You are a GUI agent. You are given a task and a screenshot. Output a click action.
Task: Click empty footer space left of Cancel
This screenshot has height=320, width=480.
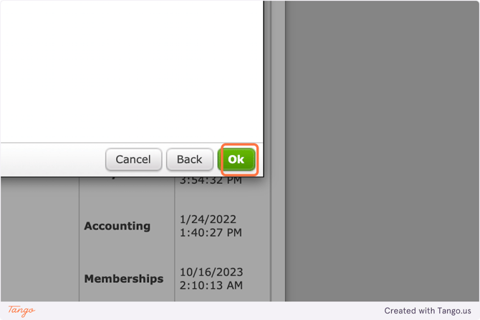50,159
